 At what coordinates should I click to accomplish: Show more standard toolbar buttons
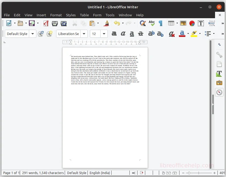pyautogui.click(x=223, y=23)
